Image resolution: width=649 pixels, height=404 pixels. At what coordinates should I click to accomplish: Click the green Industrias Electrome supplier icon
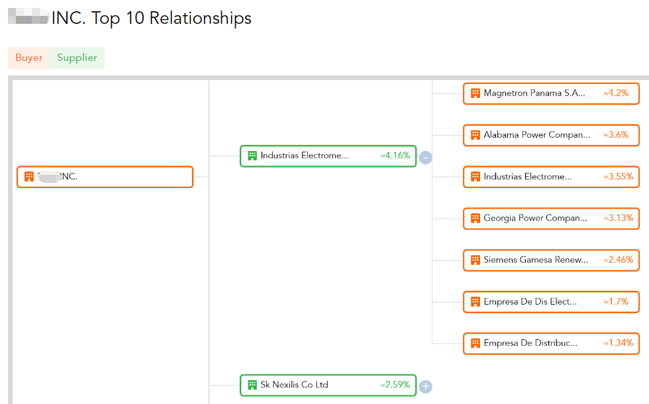(252, 156)
